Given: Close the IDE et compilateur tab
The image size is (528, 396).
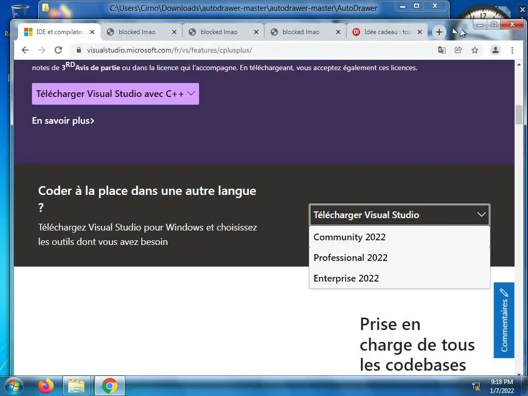Looking at the screenshot, I should (92, 32).
